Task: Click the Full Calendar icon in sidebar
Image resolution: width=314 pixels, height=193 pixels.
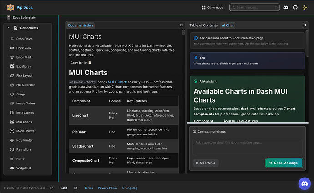Action: 12,85
